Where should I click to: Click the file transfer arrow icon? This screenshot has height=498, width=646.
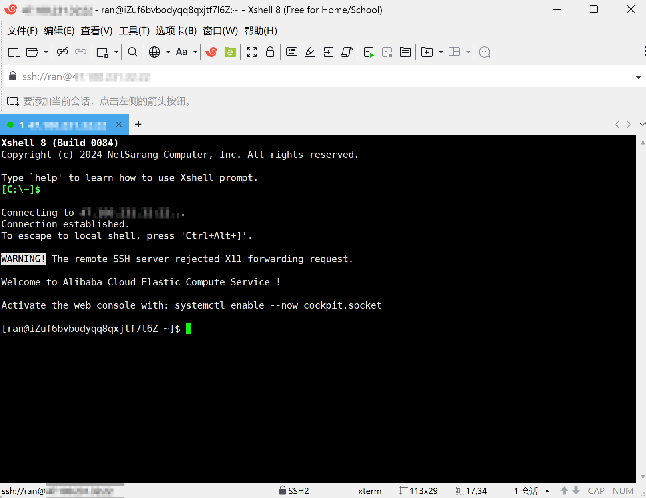click(x=329, y=52)
